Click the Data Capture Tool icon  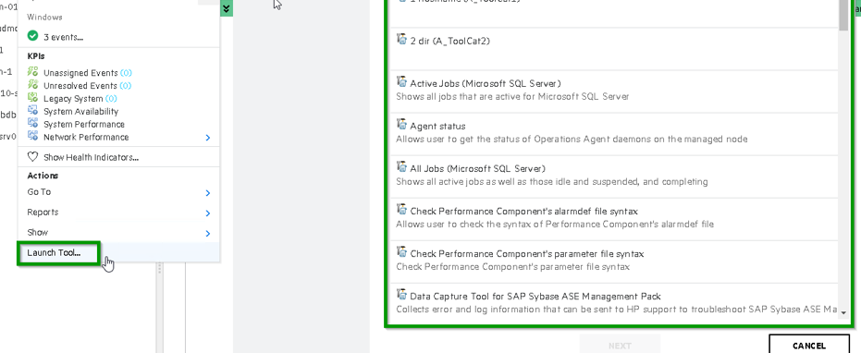pos(401,294)
